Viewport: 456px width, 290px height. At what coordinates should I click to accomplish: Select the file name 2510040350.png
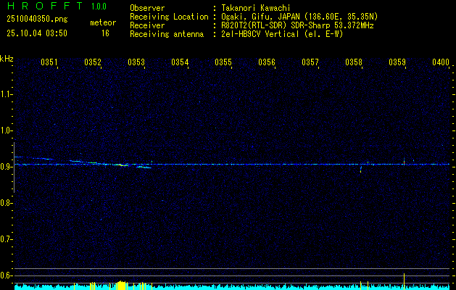[x=37, y=19]
